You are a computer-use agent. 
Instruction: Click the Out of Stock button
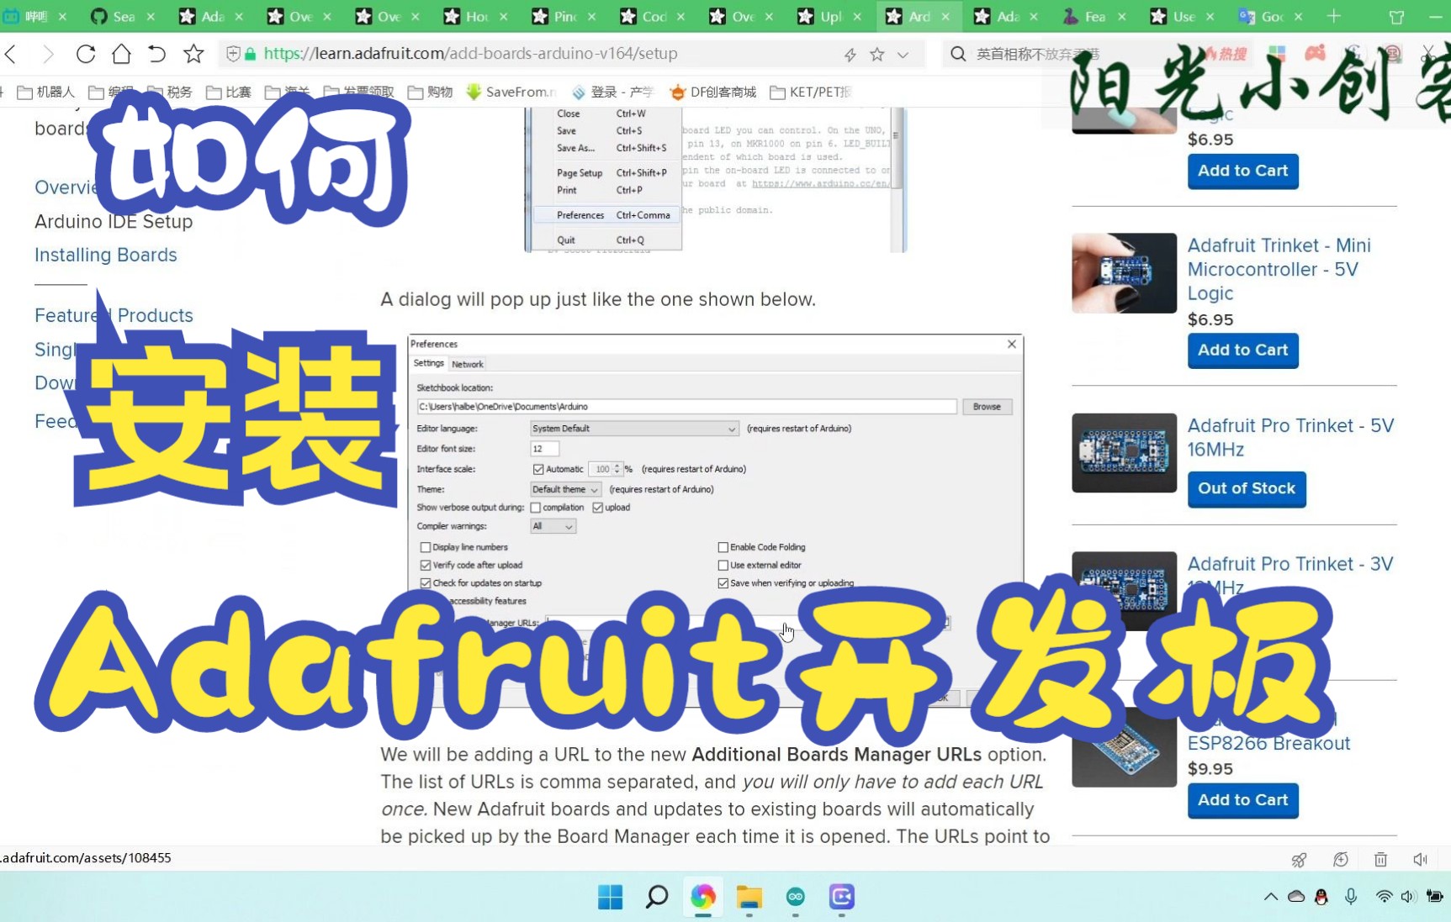click(1247, 488)
